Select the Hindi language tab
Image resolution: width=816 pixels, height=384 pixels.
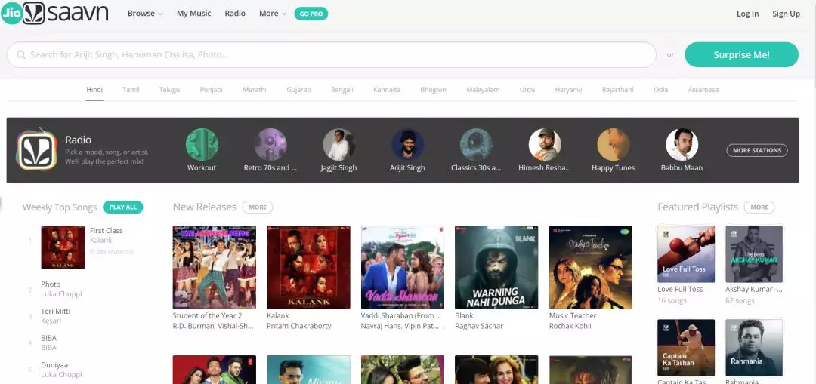point(94,89)
